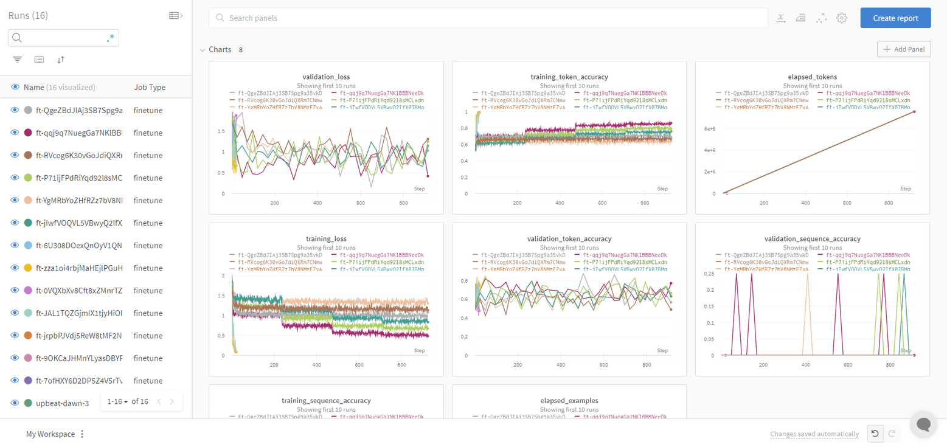Open the smoothing settings icon
947x447 pixels.
(x=801, y=18)
